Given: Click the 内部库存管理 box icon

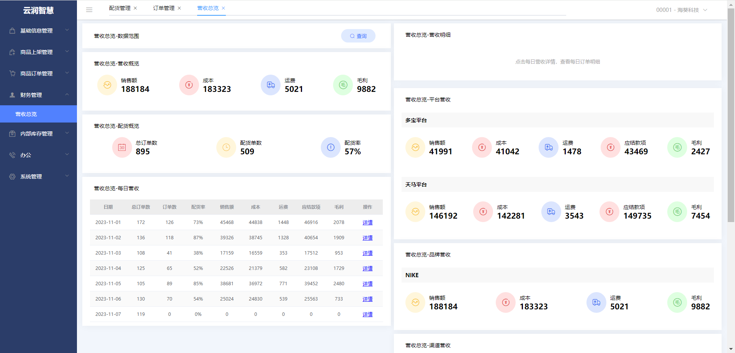Looking at the screenshot, I should (12, 134).
